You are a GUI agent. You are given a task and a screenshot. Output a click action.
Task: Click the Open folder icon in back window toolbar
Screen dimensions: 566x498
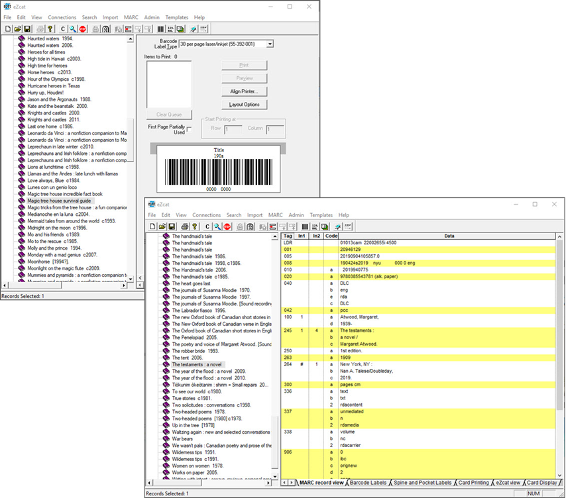[17, 29]
